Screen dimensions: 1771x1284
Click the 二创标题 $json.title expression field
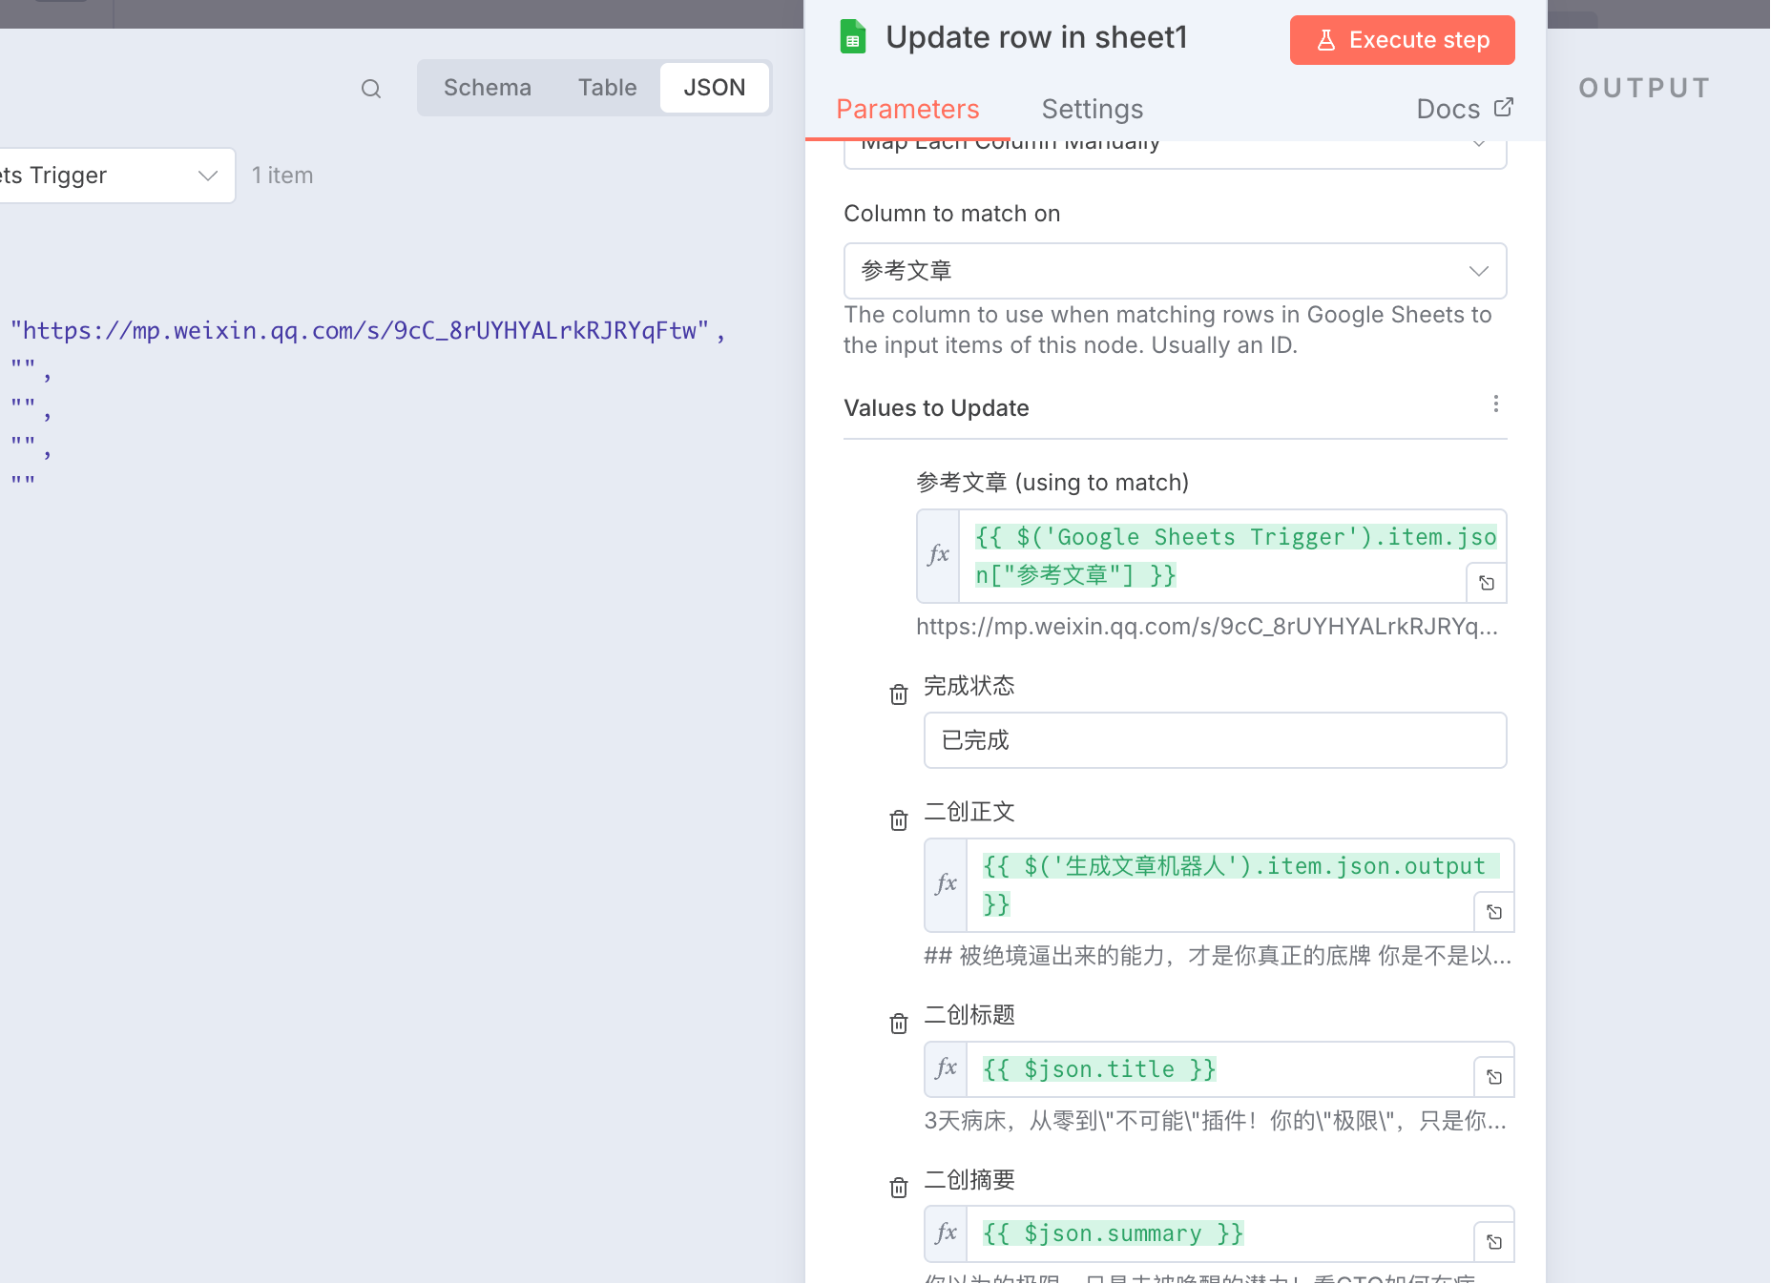point(1221,1069)
